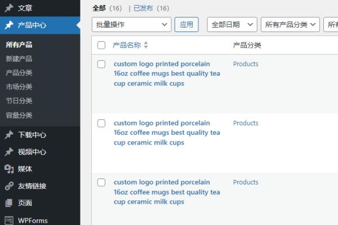Check the first product row checkbox

[101, 64]
